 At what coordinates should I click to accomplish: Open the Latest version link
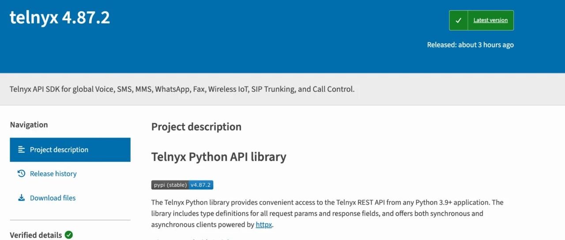[490, 20]
